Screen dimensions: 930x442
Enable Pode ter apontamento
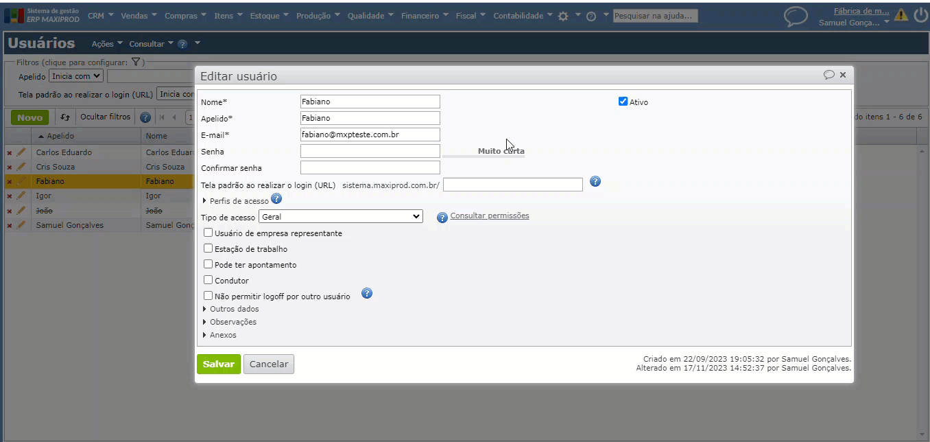click(x=208, y=264)
